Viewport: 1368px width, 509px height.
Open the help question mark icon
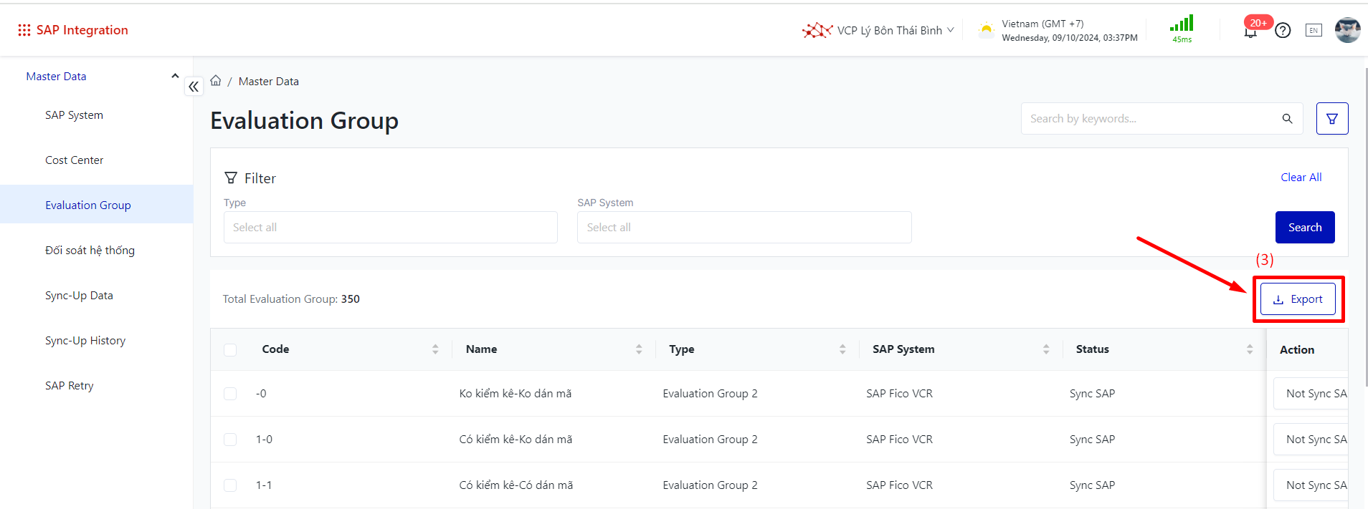1283,30
